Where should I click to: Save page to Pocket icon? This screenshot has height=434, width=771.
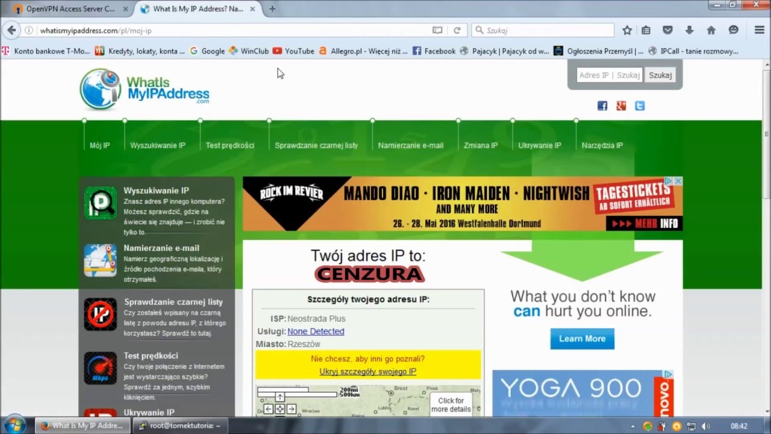click(x=667, y=30)
